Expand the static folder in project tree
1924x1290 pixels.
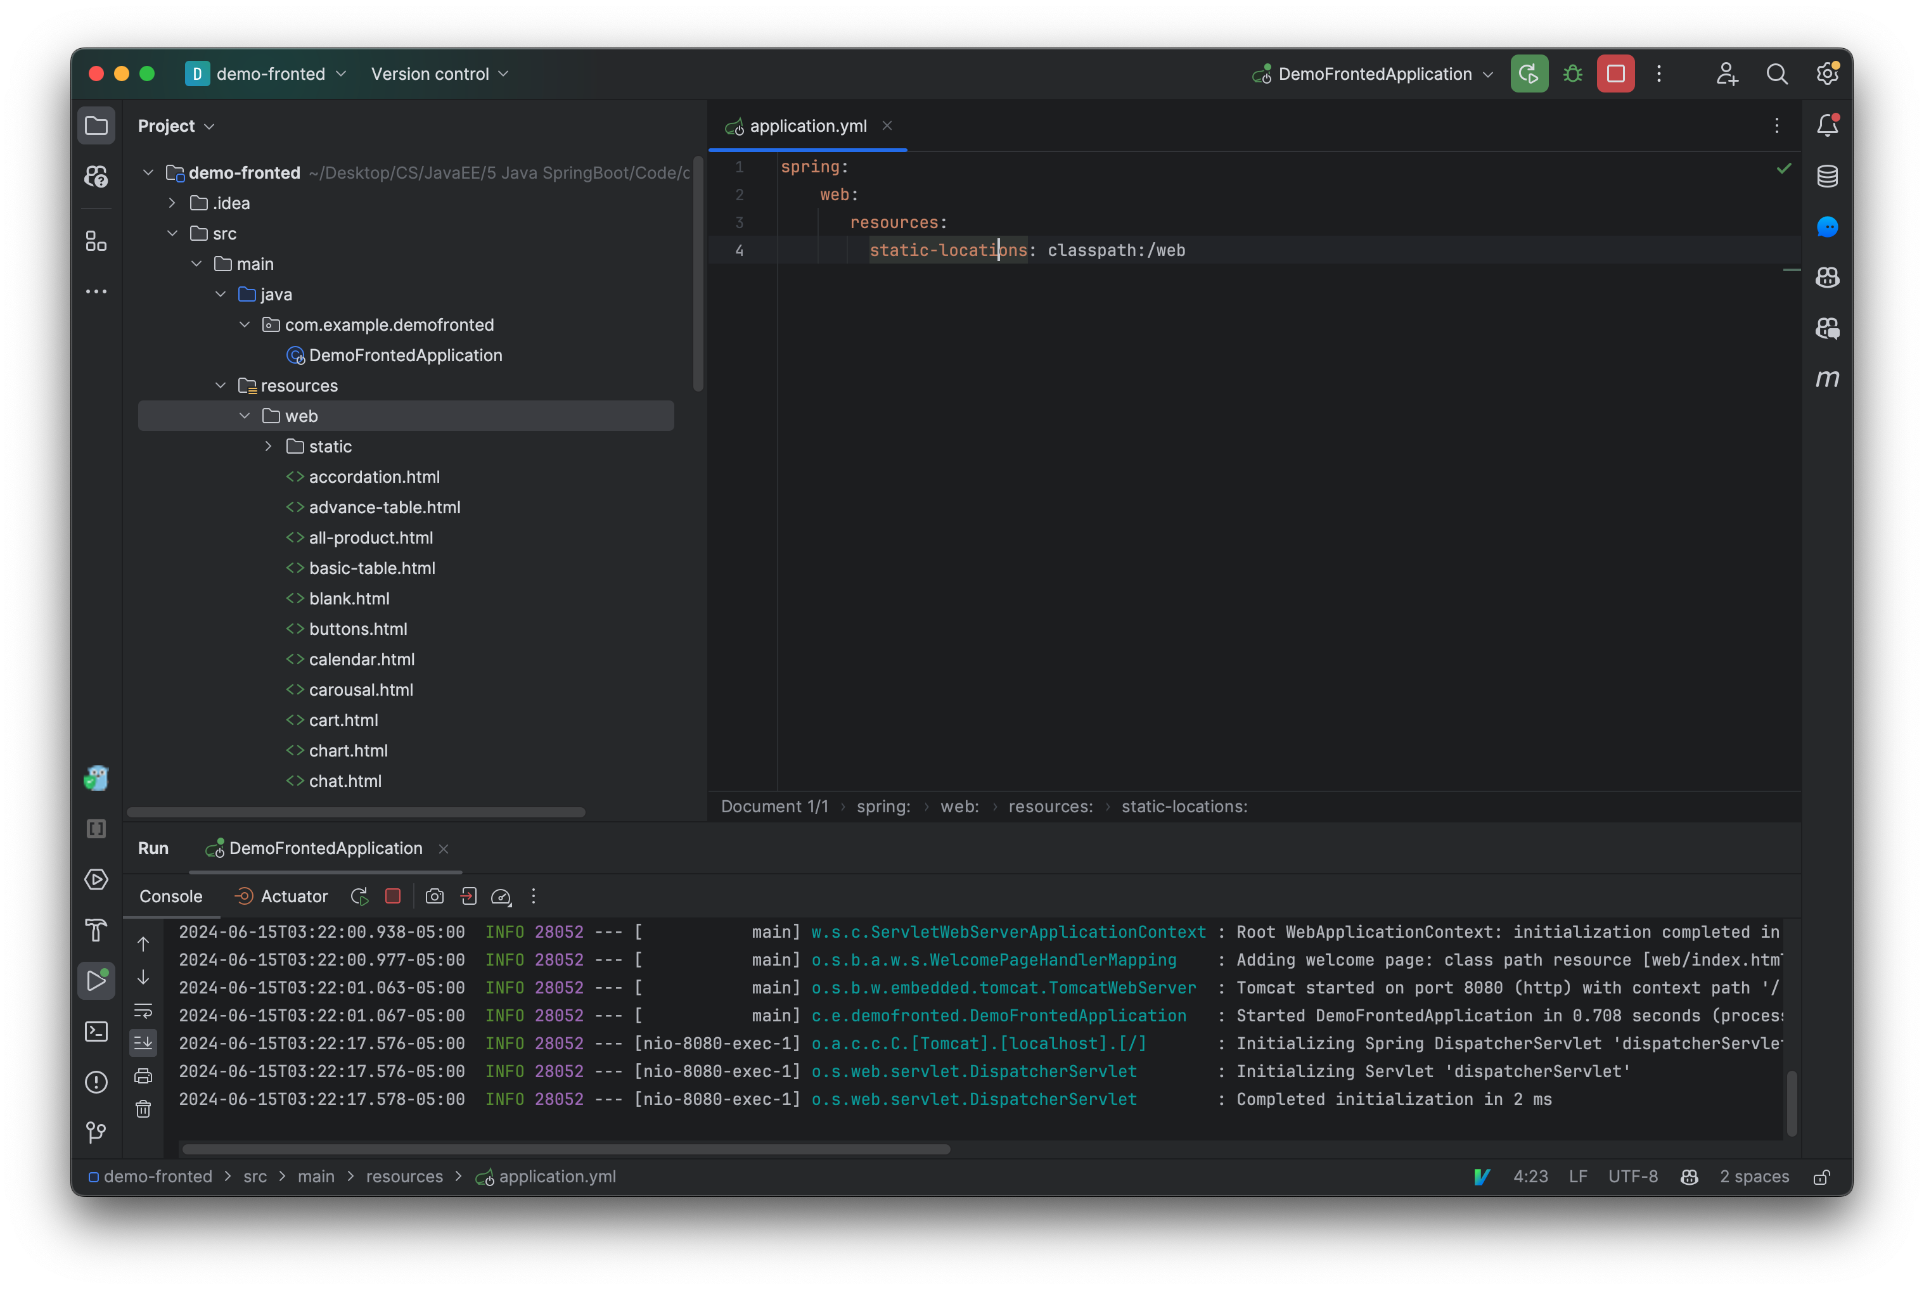click(x=269, y=446)
